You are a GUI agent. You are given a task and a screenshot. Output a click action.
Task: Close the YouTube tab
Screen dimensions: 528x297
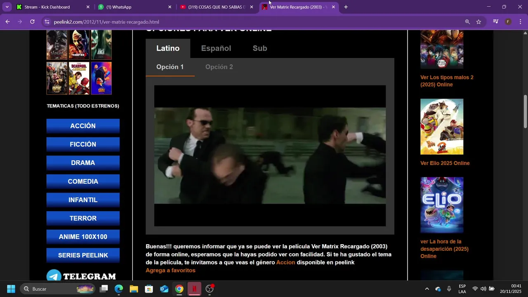[x=252, y=7]
